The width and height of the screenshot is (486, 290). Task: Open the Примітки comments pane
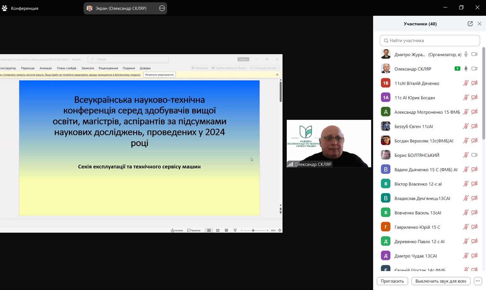click(194, 230)
